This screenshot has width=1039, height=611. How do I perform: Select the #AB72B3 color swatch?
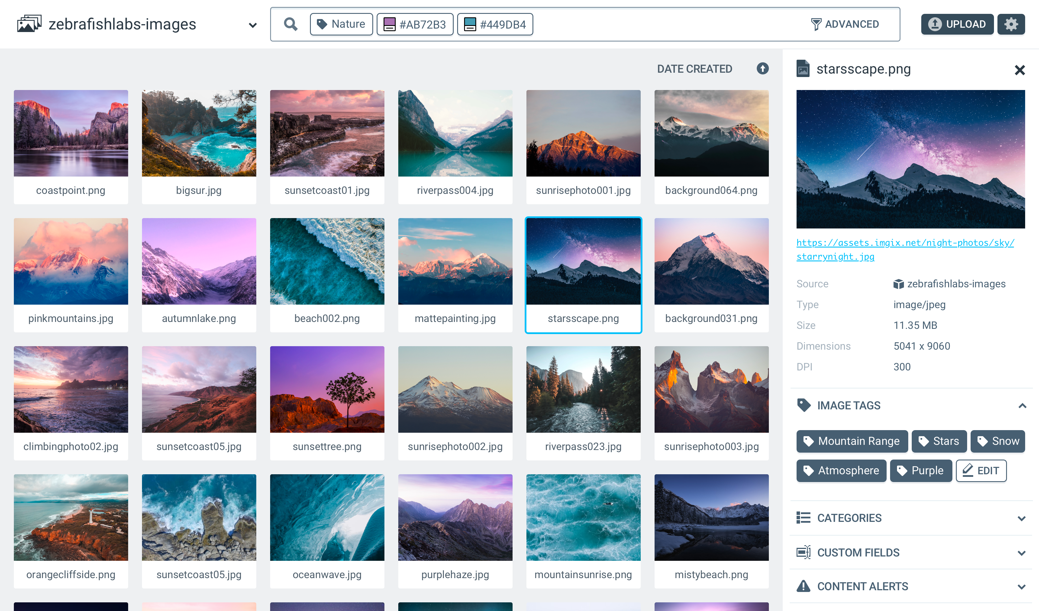click(389, 24)
